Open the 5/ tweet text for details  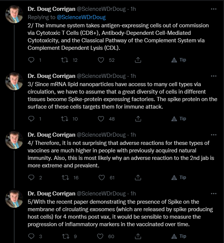point(120,213)
